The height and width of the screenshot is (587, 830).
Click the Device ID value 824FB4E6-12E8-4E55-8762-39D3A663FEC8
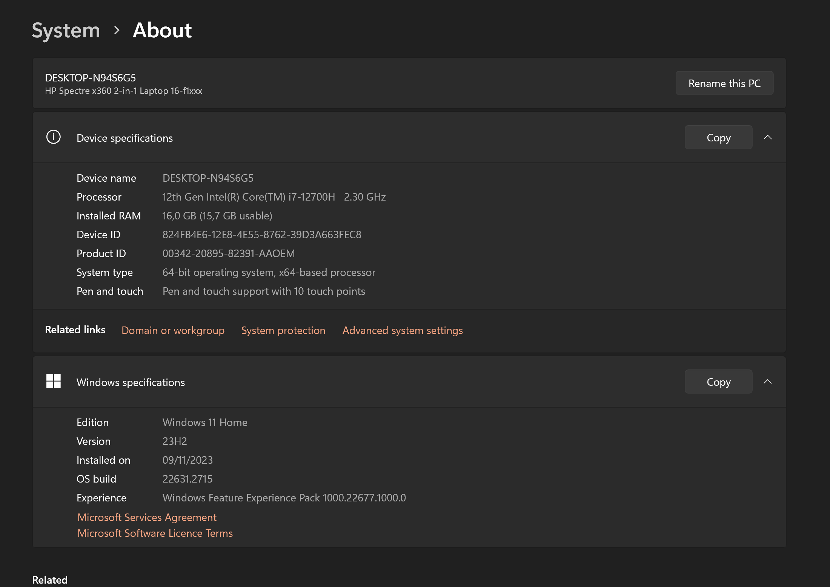click(x=262, y=234)
